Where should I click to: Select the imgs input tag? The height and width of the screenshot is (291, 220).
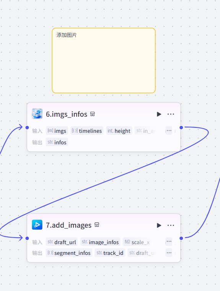(x=57, y=131)
